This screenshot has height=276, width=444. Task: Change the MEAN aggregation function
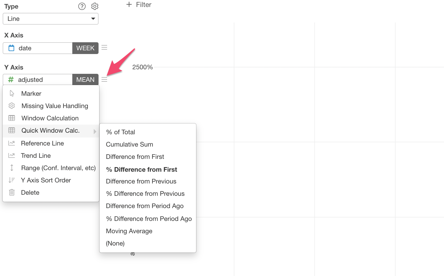[85, 80]
